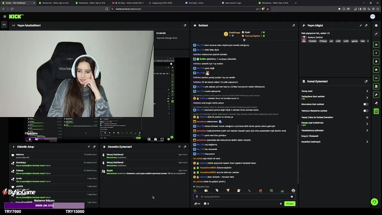Open filter for Denetim Eylemleri panel

point(179,147)
